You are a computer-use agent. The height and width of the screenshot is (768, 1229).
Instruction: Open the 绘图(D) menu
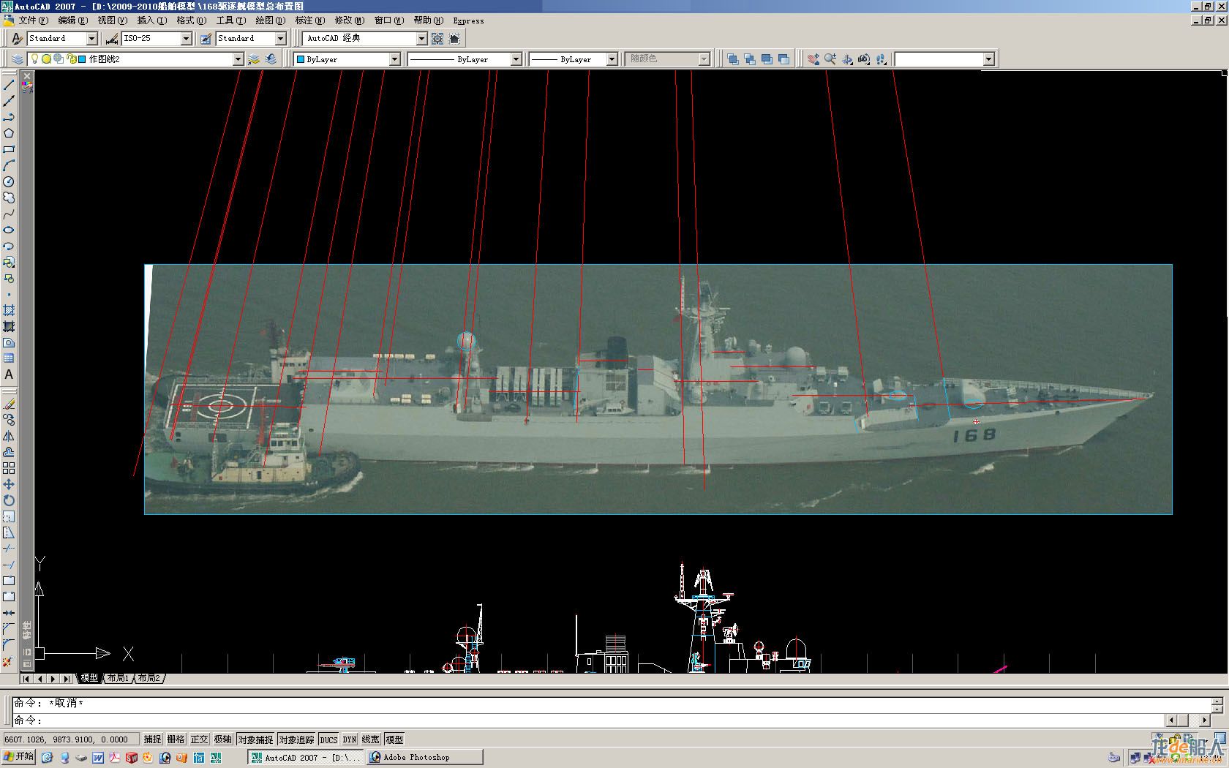pyautogui.click(x=270, y=20)
